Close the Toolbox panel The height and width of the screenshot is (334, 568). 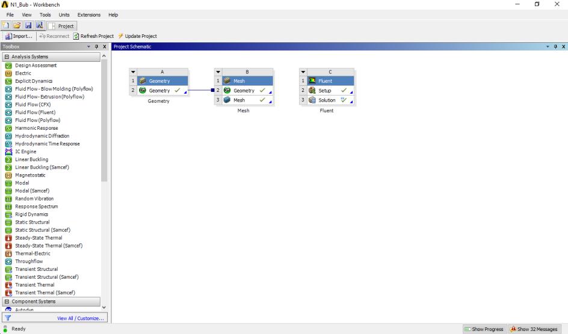104,47
